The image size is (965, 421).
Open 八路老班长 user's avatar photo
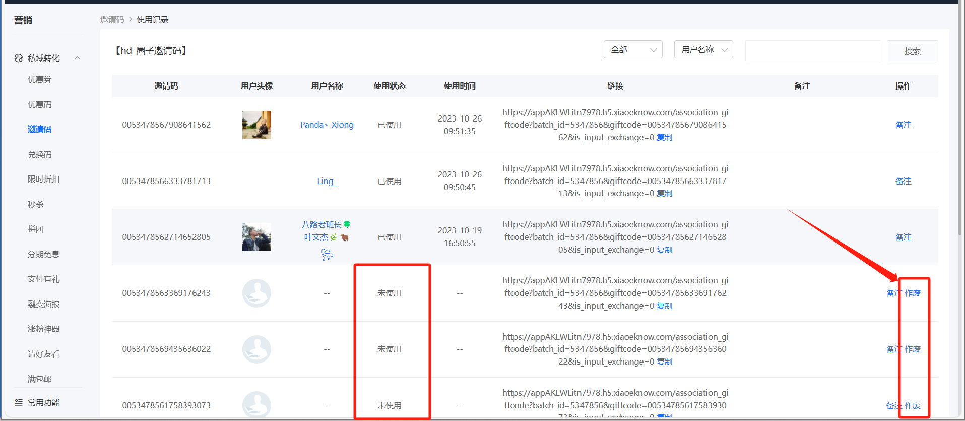click(256, 237)
